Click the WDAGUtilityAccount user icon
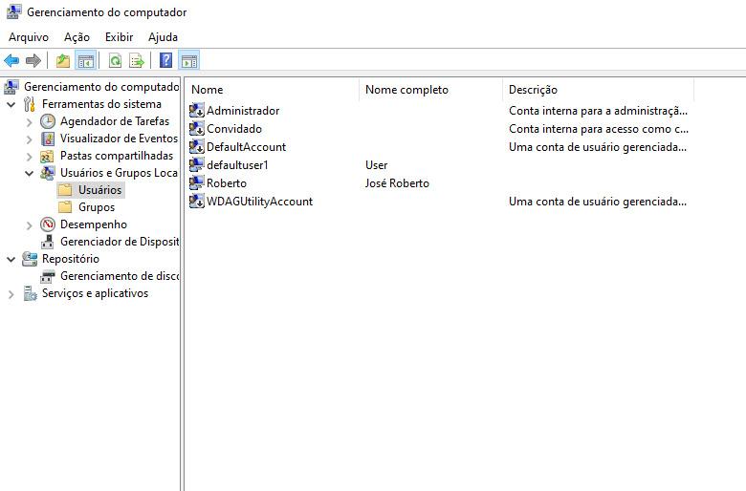Viewport: 746px width, 491px height. pyautogui.click(x=196, y=201)
